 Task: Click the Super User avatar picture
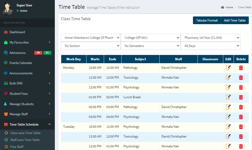pyautogui.click(x=7, y=9)
